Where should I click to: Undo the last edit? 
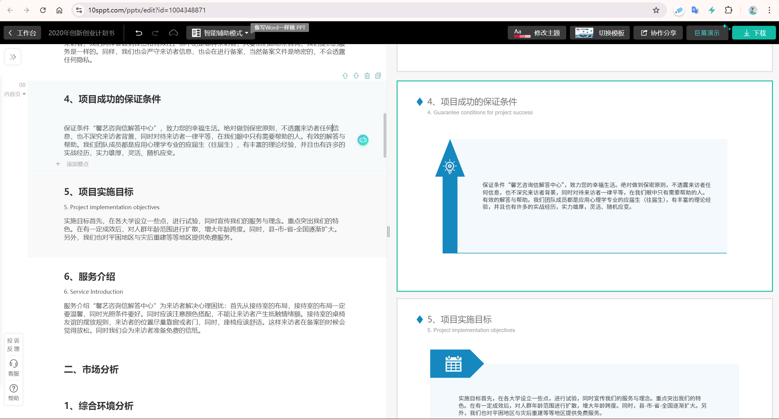[x=139, y=33]
